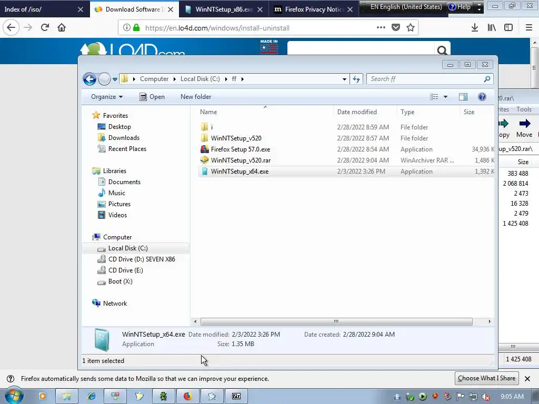Switch to the WinNTSetup_x86.exe tab

(x=224, y=9)
